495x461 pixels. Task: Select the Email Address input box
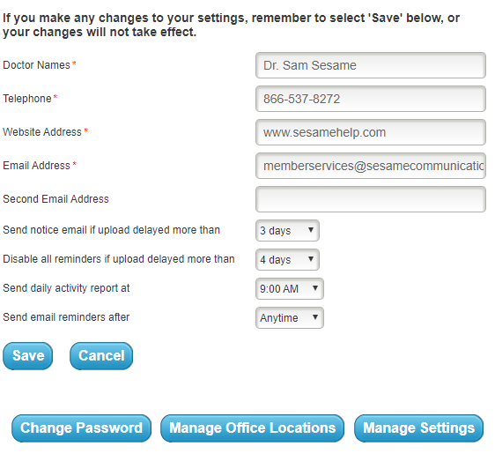[x=371, y=166]
